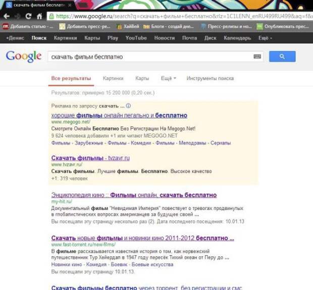Open the browser home page icon
The height and width of the screenshot is (290, 313).
(x=39, y=16)
